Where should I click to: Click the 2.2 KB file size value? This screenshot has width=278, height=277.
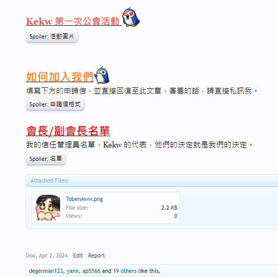(x=169, y=208)
